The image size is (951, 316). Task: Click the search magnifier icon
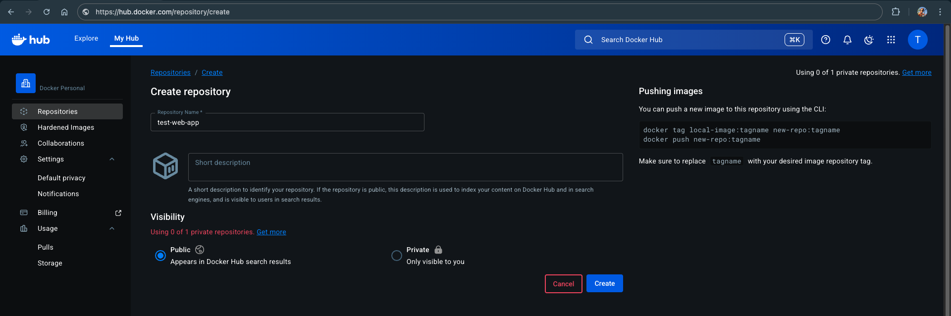pyautogui.click(x=588, y=40)
